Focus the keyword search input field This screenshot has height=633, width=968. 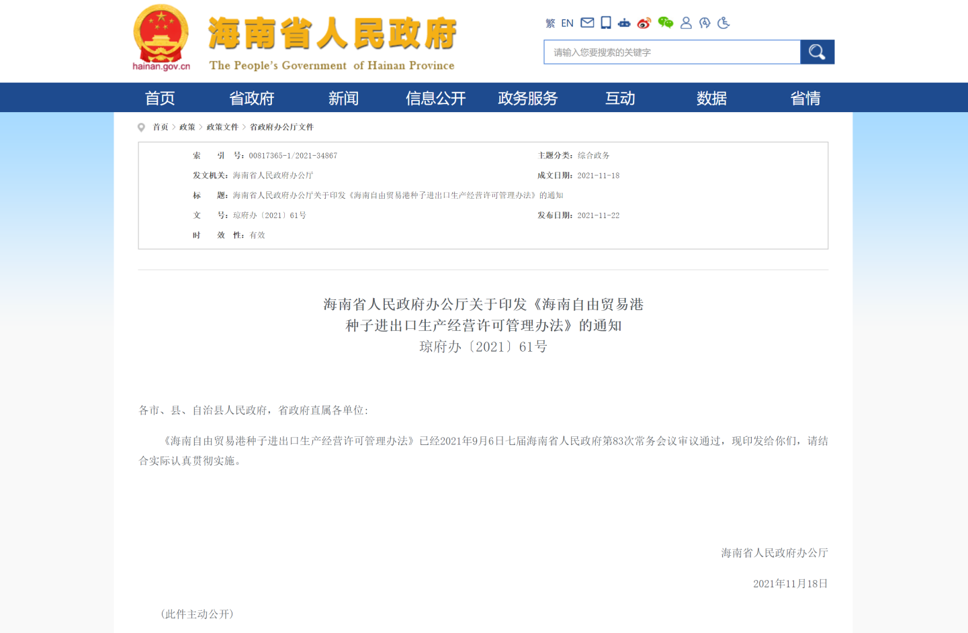tap(672, 52)
